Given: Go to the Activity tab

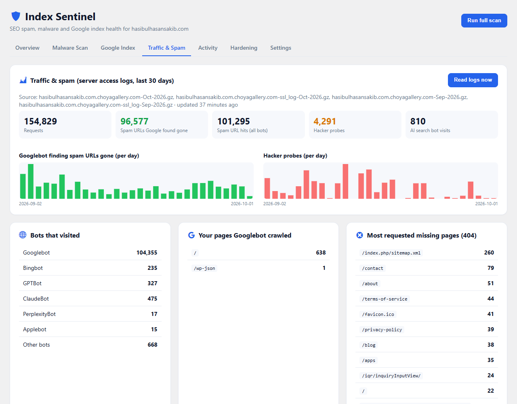Looking at the screenshot, I should click(208, 48).
